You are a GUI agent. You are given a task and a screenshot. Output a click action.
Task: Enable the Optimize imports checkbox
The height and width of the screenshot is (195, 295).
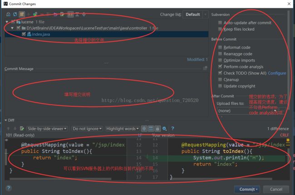(x=220, y=60)
